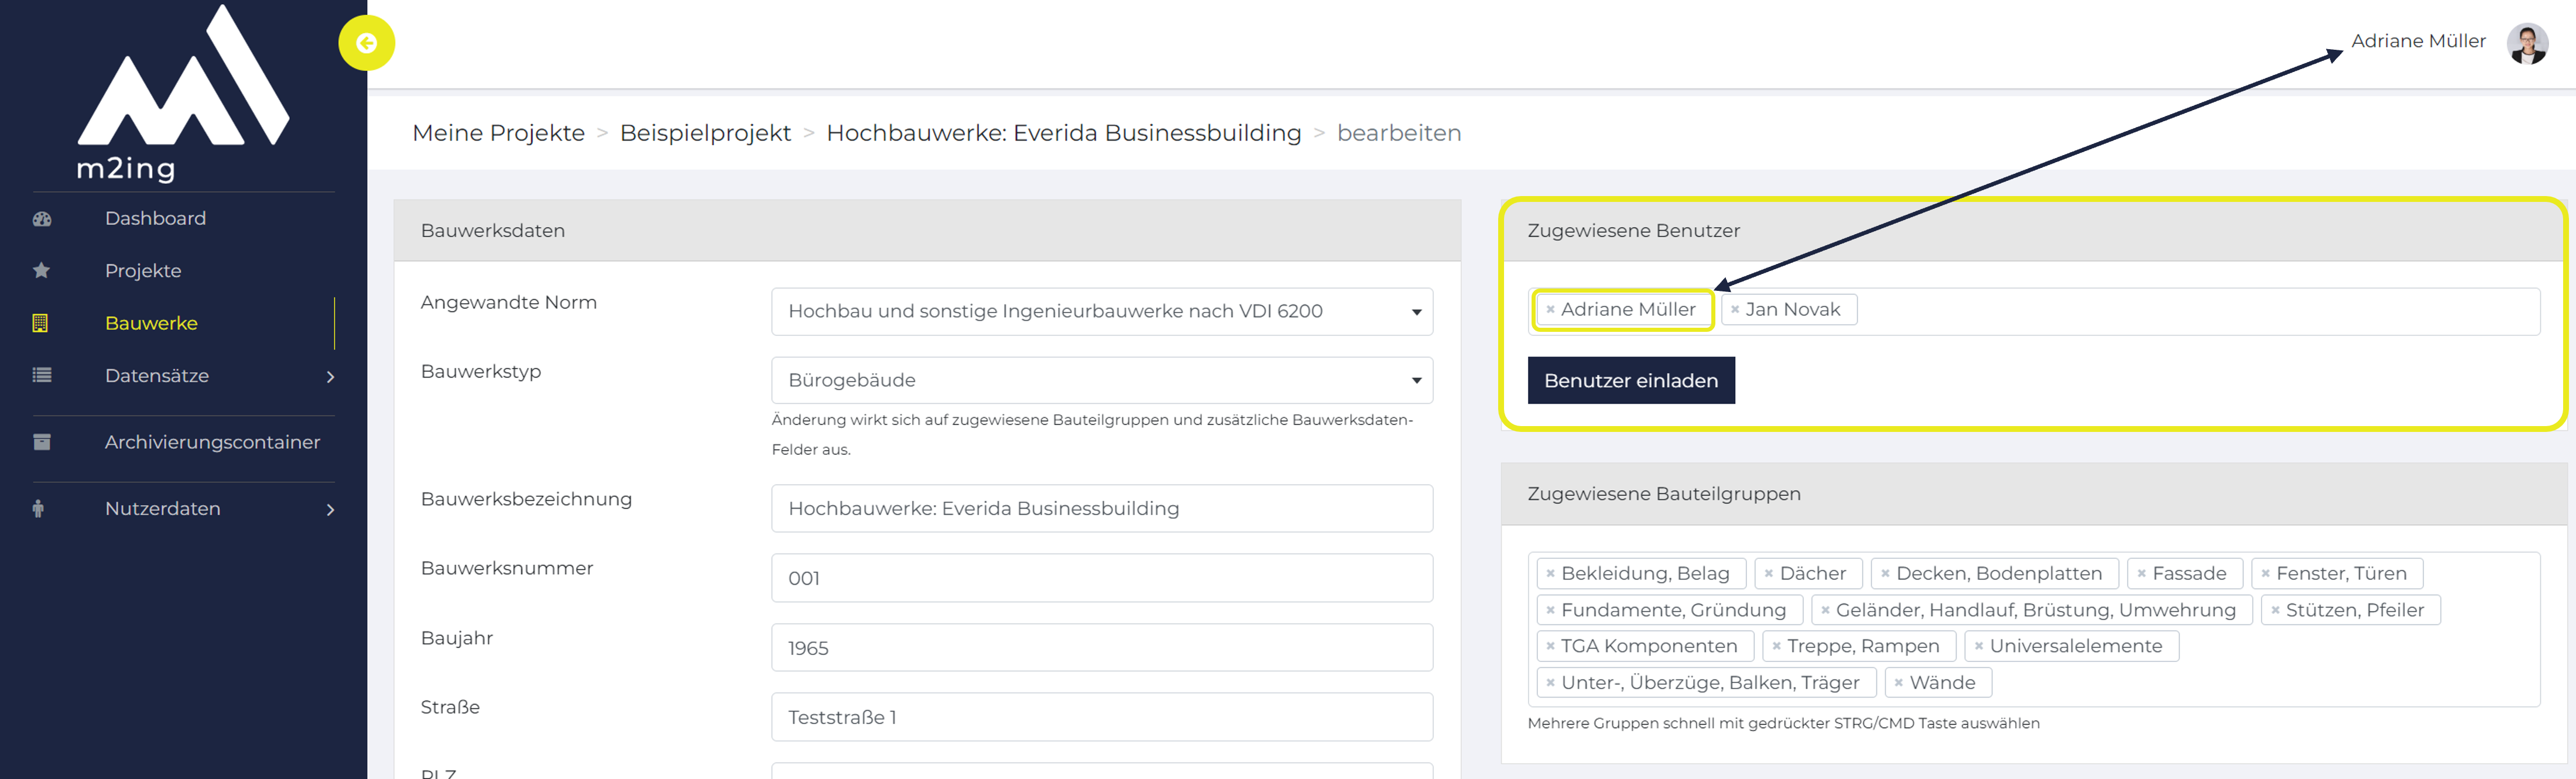Click the Nutzerdaten person icon
This screenshot has width=2576, height=779.
pyautogui.click(x=38, y=509)
